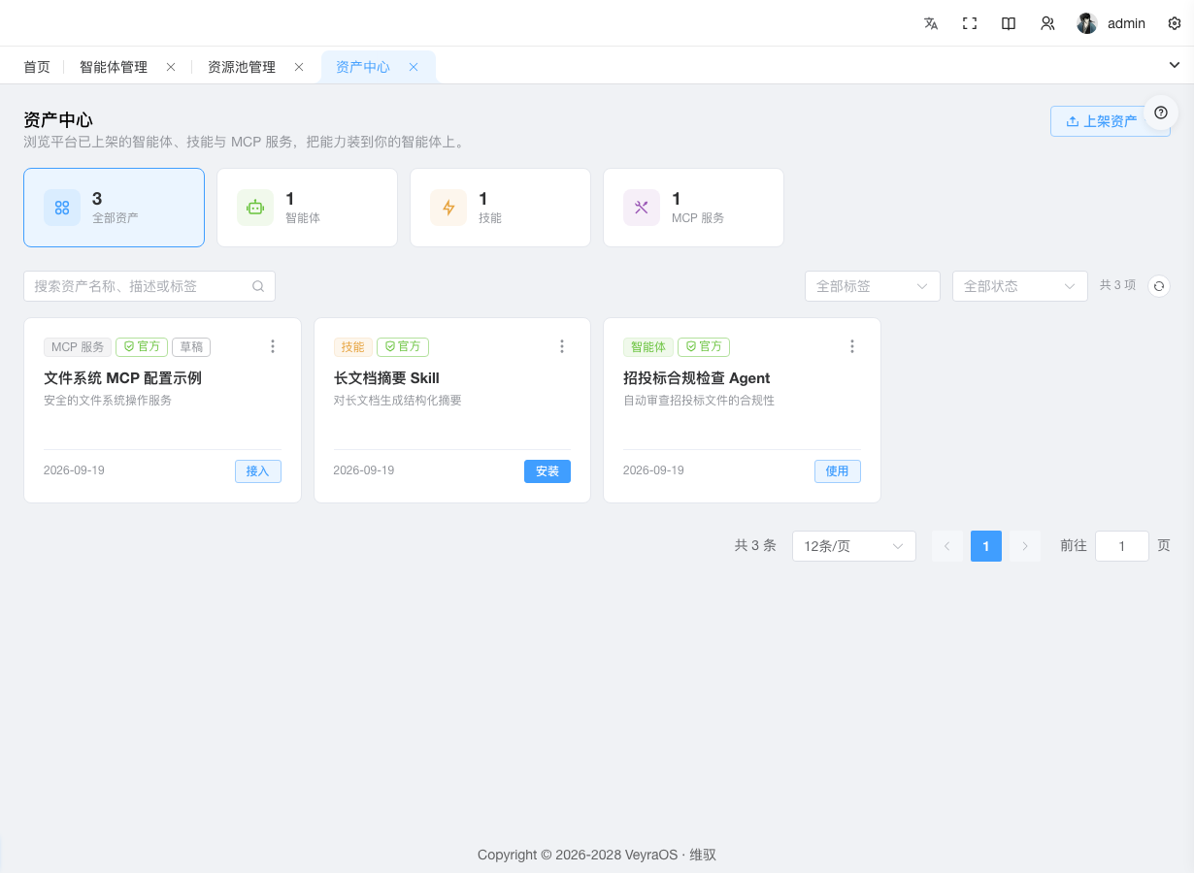This screenshot has height=873, width=1194.
Task: Click the 对长文档生成结构化摘要 description
Action: pyautogui.click(x=397, y=400)
